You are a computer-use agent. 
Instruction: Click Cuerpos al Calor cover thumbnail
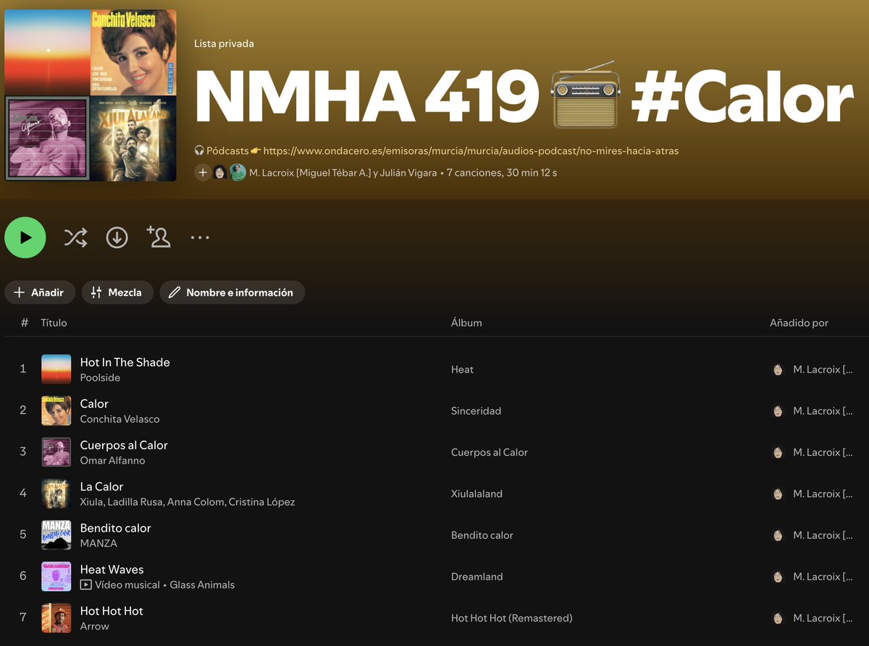(x=56, y=452)
